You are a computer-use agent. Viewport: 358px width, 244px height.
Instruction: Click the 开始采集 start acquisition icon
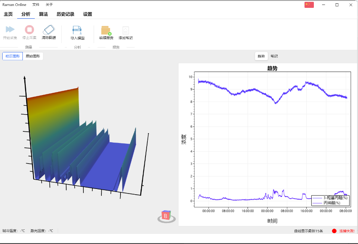[x=10, y=30]
